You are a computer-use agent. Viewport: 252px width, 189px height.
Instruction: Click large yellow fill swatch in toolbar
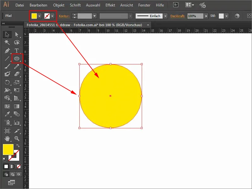8,149
